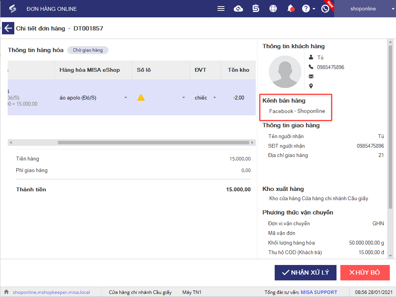
Task: Expand the áo apolo (Đỏ/S) product dropdown
Action: pyautogui.click(x=126, y=98)
